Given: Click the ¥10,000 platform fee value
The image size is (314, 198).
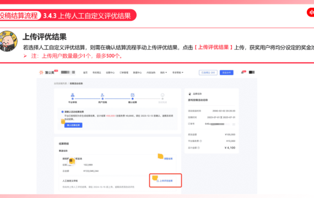Looking at the screenshot, I should 231,141.
